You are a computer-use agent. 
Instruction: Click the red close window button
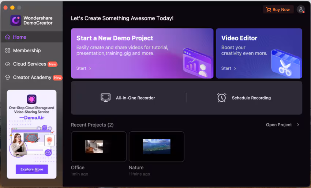5,8
